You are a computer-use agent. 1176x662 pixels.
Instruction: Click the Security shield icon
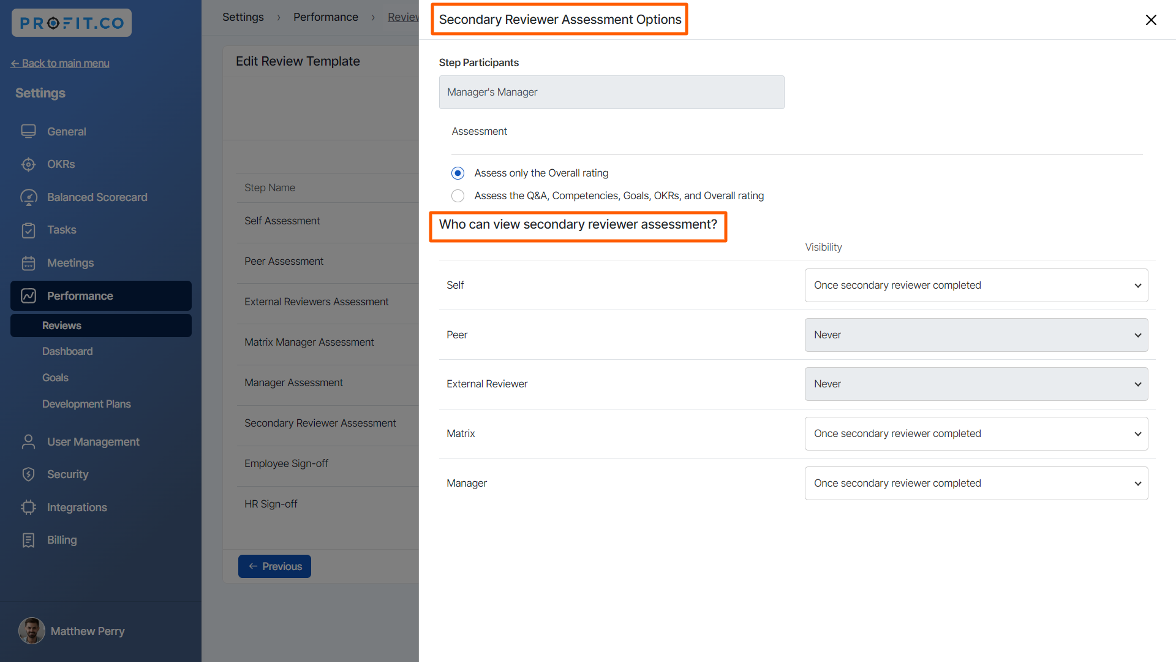28,474
